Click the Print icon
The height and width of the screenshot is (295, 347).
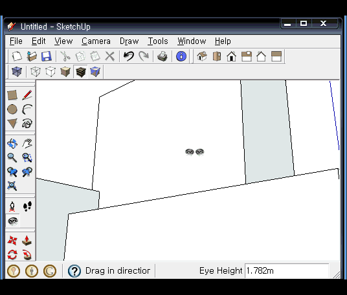(162, 56)
